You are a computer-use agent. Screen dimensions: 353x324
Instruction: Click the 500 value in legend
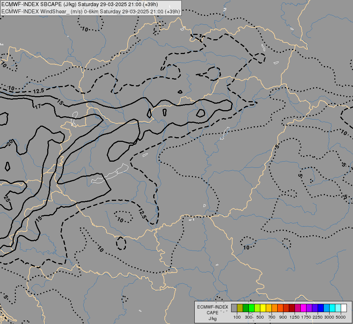click(x=260, y=317)
